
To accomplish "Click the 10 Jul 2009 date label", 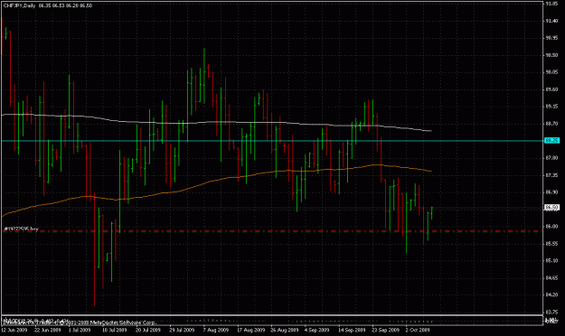I will pos(114,330).
